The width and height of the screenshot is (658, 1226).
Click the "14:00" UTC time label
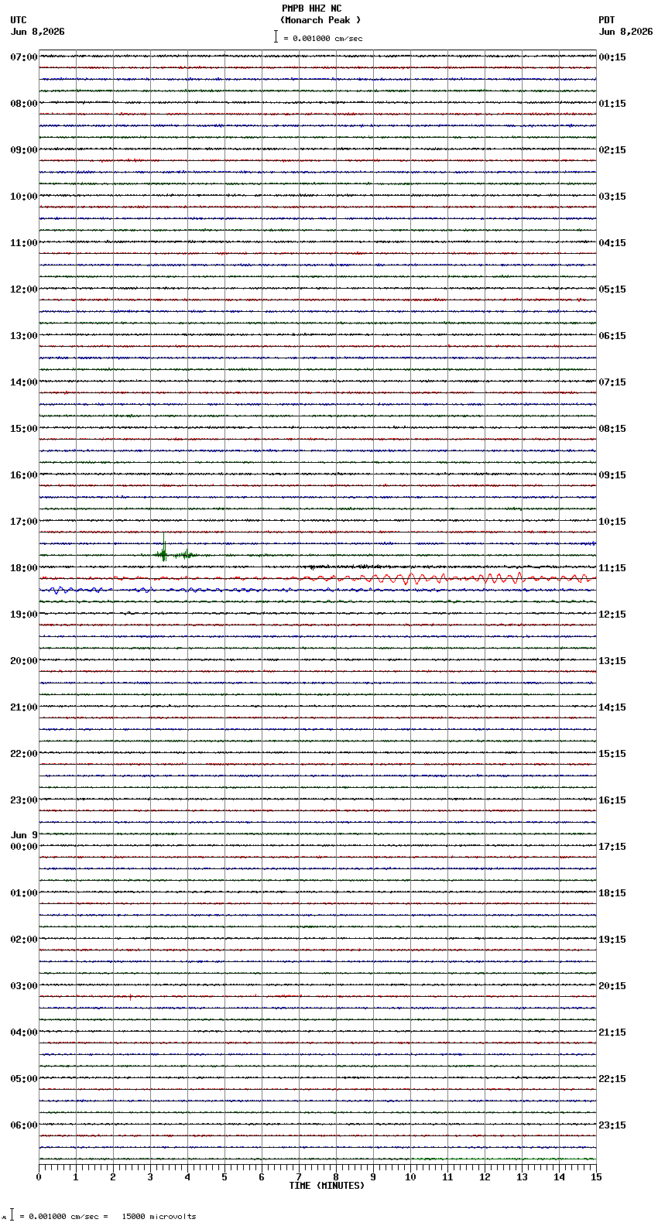[24, 382]
